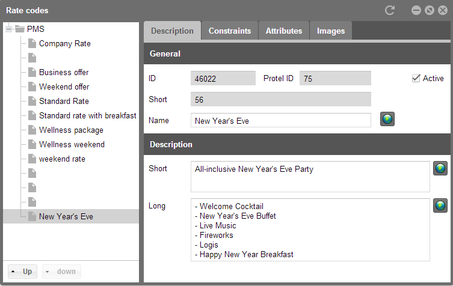Click the document icon beside Wellness package
The height and width of the screenshot is (286, 453).
(x=32, y=130)
